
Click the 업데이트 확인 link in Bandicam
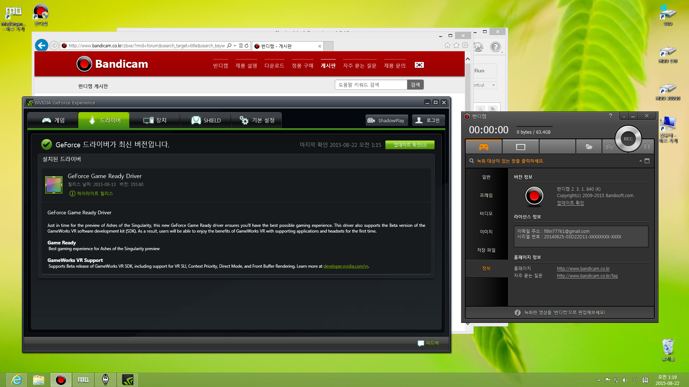tap(570, 203)
